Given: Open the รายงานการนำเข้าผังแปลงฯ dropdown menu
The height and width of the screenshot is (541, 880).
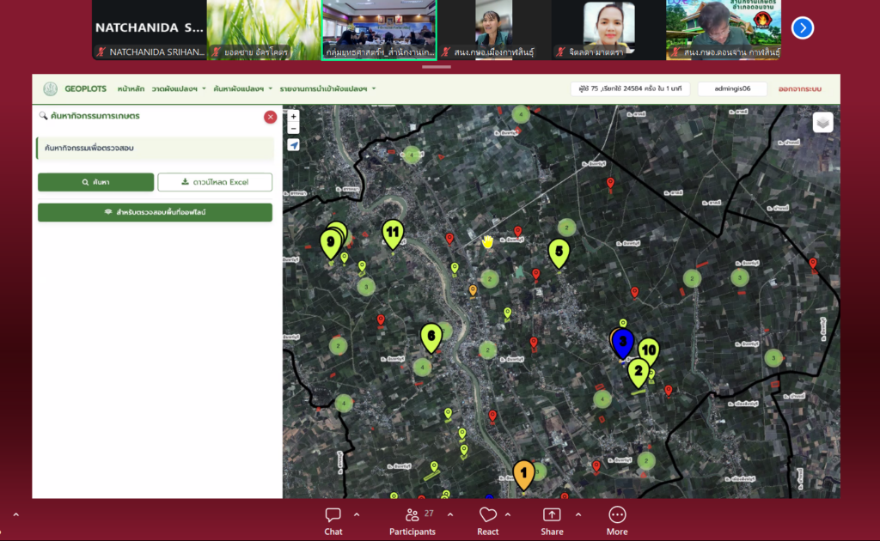Looking at the screenshot, I should (327, 88).
